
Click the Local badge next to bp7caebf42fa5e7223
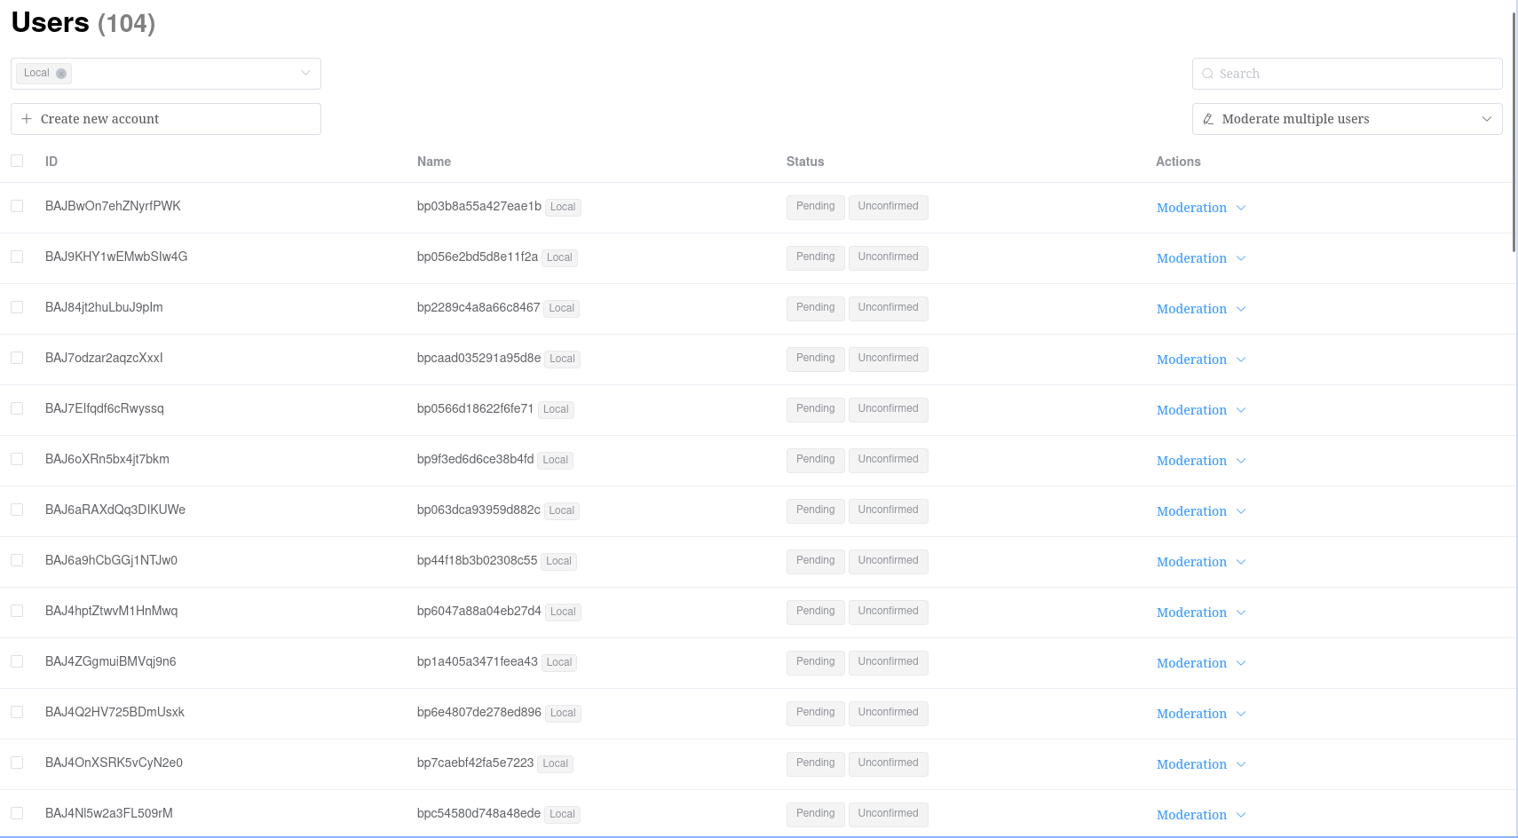tap(555, 763)
